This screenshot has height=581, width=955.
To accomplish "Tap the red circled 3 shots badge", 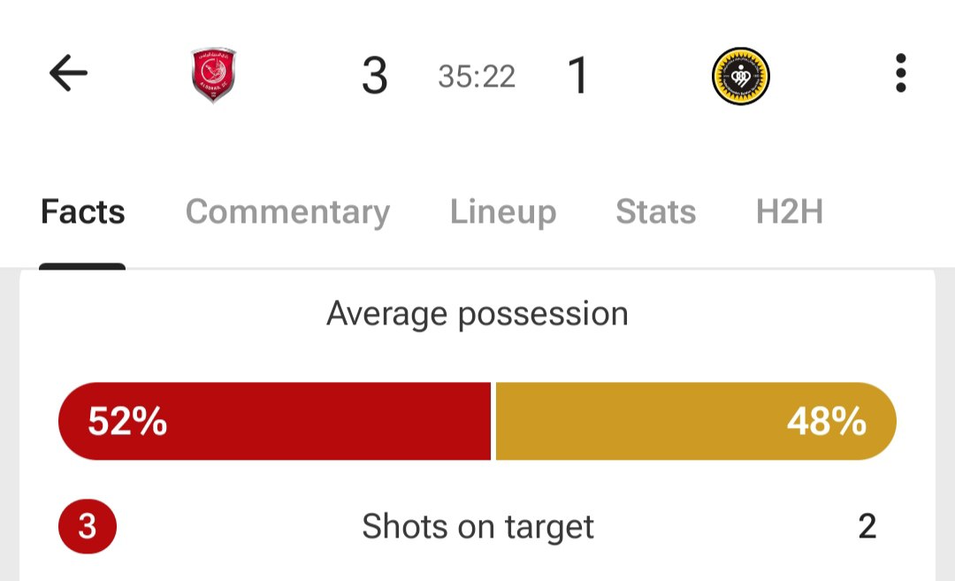I will point(87,527).
